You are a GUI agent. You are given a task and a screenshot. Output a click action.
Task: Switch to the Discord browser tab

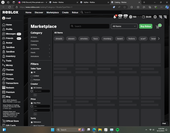33,2
